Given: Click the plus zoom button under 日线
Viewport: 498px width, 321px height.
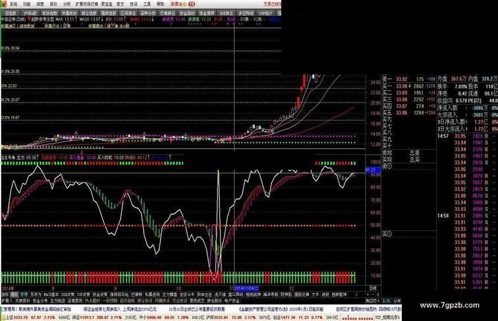Looking at the screenshot, I should 368,295.
